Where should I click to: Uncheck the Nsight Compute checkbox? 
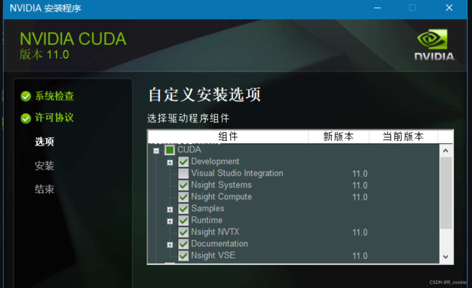[x=183, y=197]
